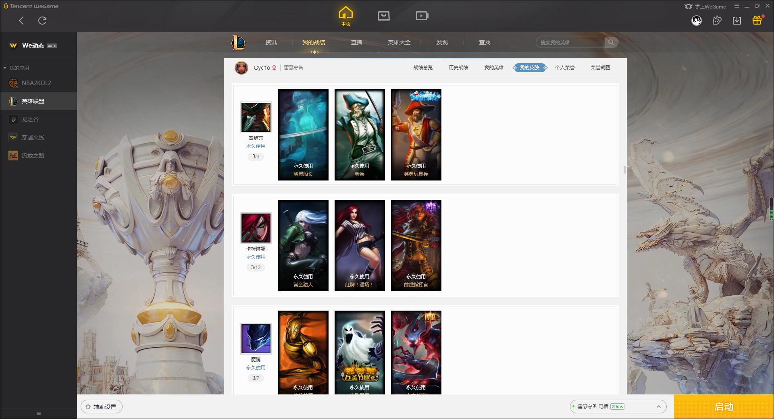Open the download manager icon
The width and height of the screenshot is (774, 419).
tap(737, 21)
